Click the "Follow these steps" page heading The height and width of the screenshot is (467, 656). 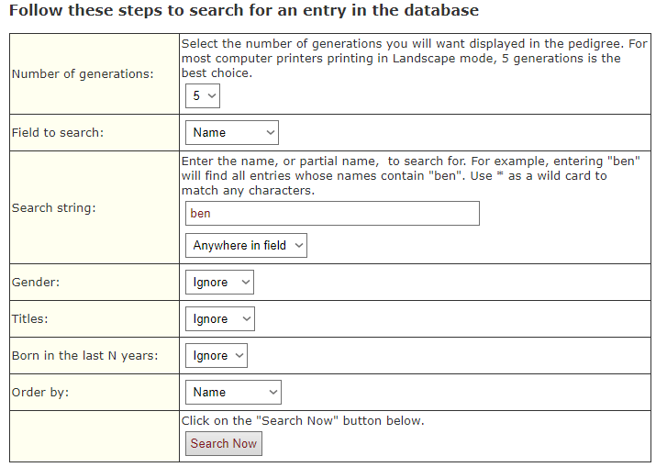[x=243, y=12]
